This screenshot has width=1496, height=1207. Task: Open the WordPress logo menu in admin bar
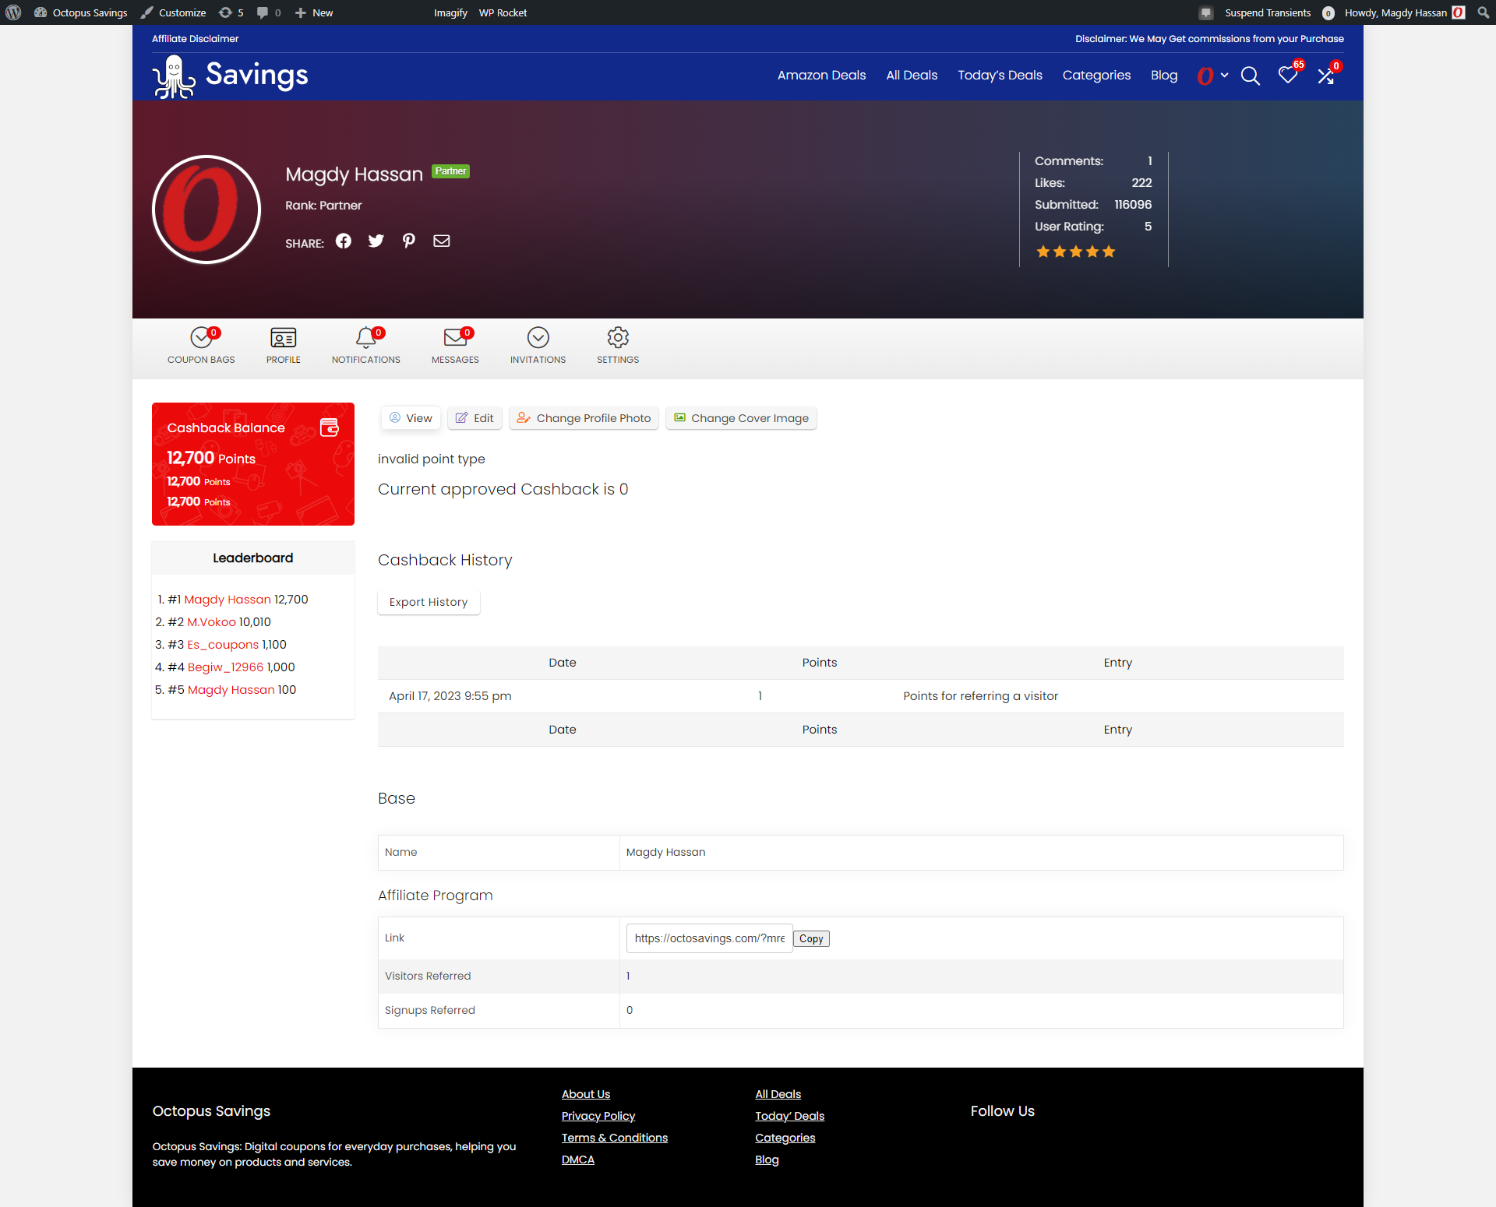coord(13,12)
